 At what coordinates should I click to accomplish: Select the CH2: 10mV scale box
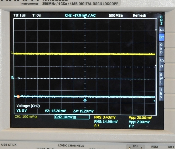(72, 117)
